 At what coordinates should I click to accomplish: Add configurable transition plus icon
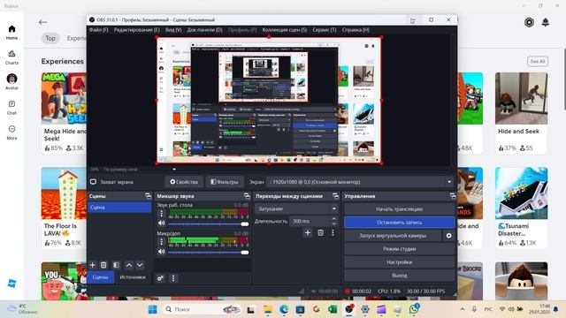pos(308,233)
